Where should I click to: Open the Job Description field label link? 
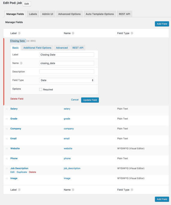click(x=19, y=168)
